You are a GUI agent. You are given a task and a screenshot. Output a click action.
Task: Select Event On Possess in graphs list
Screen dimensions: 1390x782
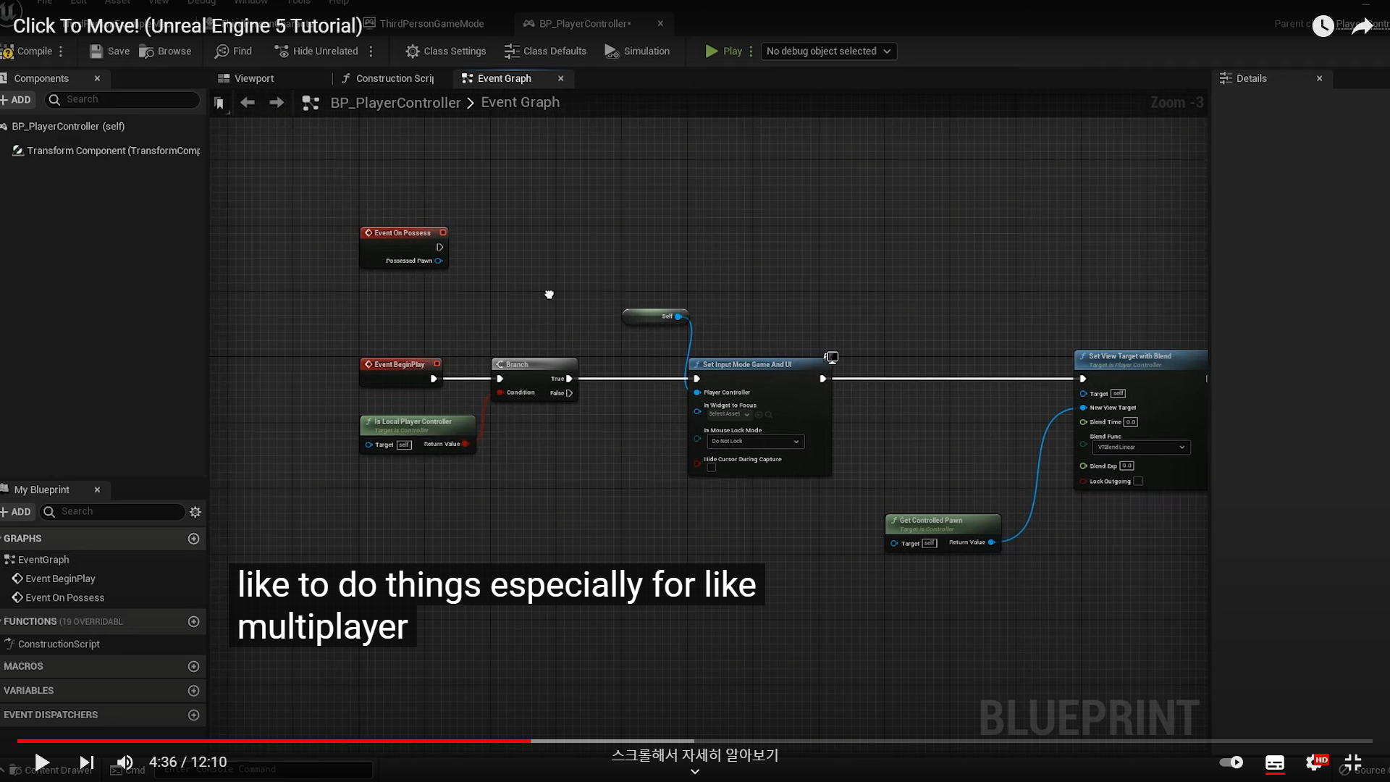(64, 597)
